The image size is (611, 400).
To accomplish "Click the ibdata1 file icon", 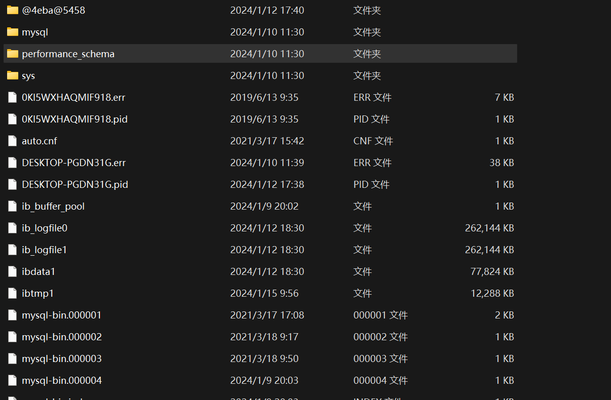I will (x=13, y=271).
